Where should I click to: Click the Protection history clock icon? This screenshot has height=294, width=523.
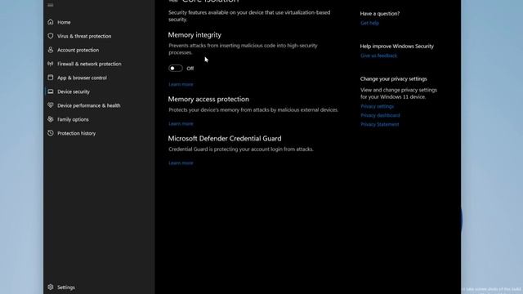(51, 133)
